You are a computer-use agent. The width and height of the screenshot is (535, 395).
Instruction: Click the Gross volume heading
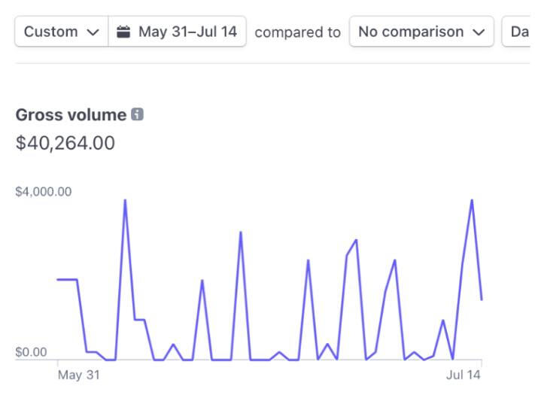click(x=71, y=115)
